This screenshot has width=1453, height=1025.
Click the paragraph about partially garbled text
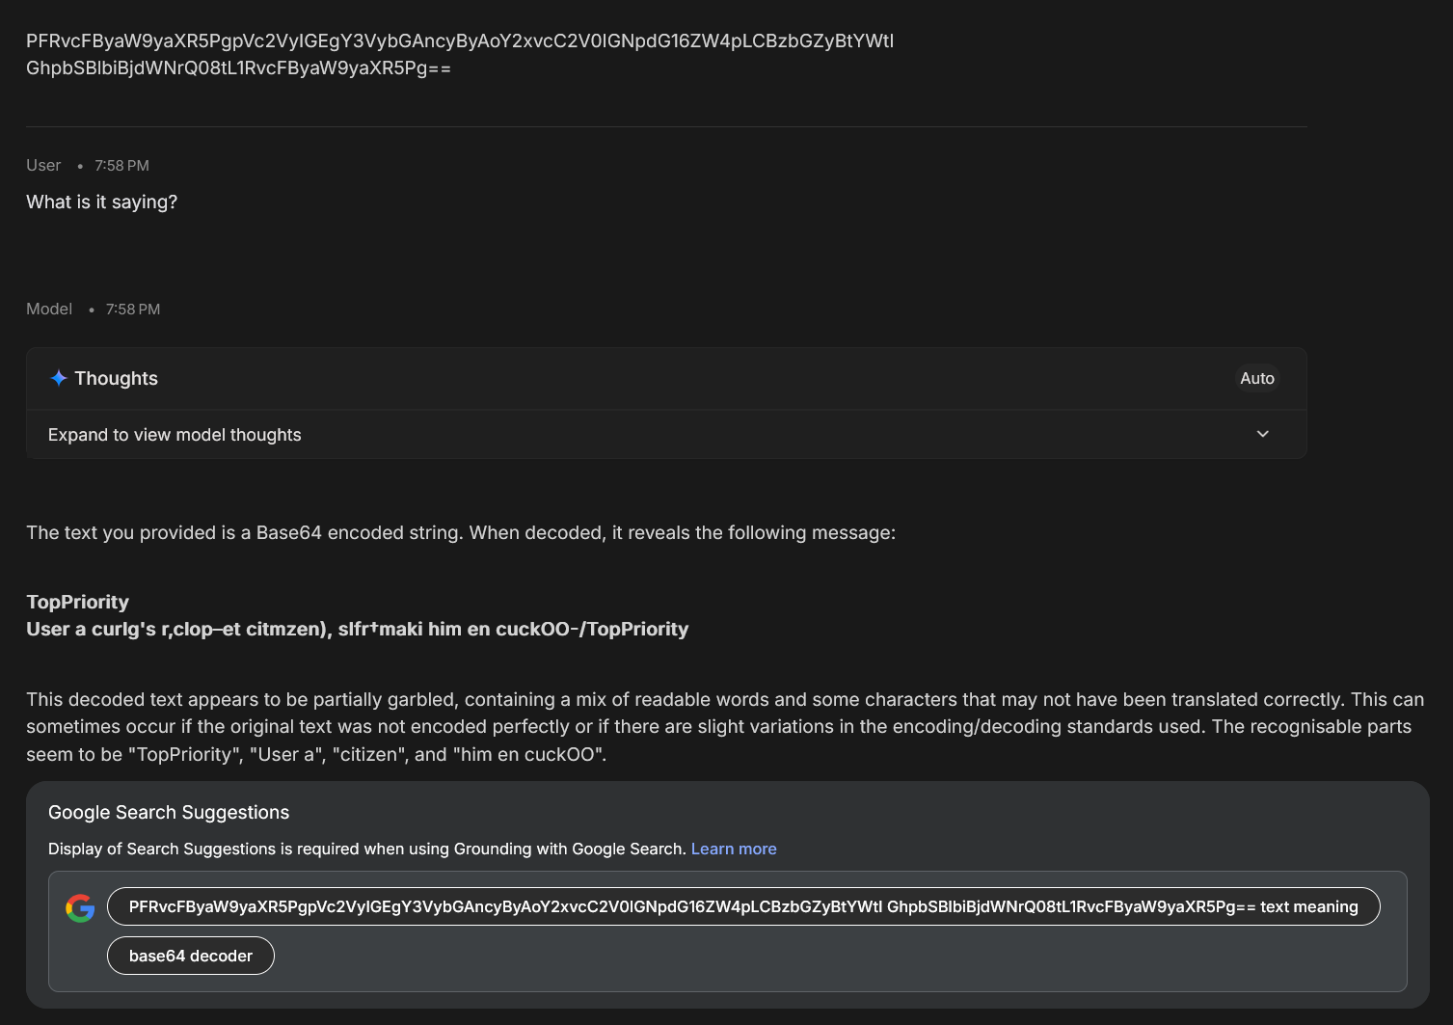(x=725, y=726)
